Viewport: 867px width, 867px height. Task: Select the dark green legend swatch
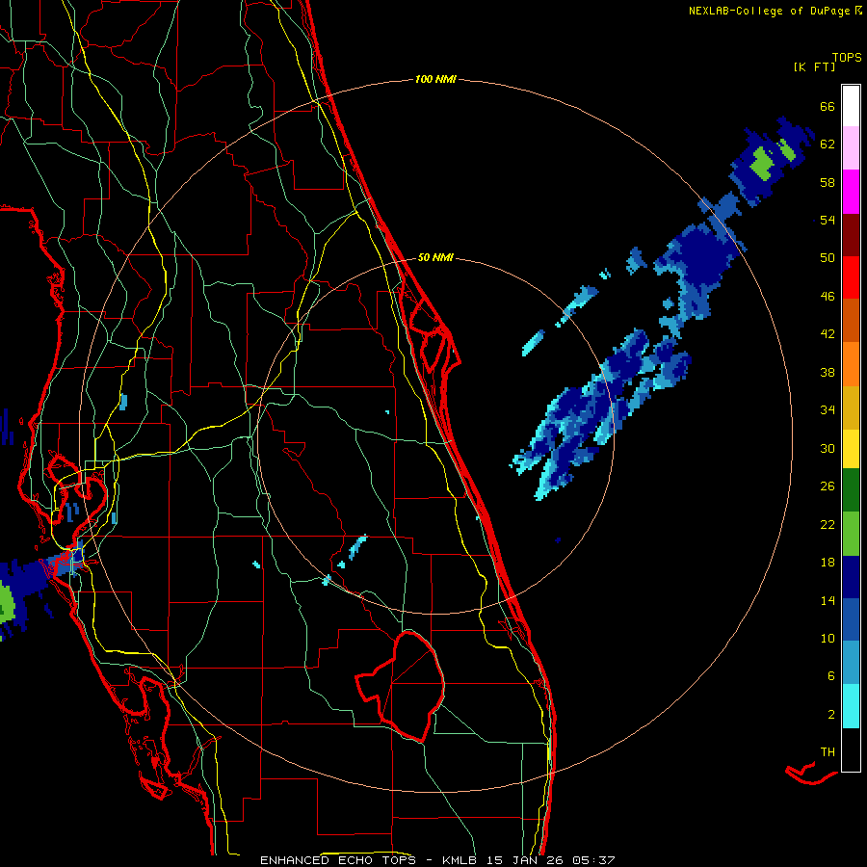pos(851,490)
